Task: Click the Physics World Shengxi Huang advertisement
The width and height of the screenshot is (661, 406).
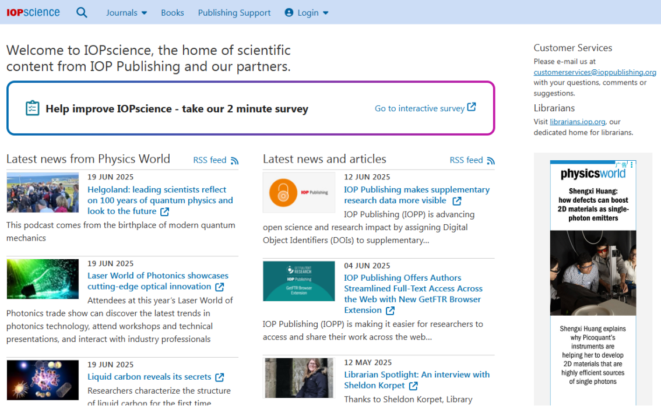Action: pyautogui.click(x=593, y=274)
